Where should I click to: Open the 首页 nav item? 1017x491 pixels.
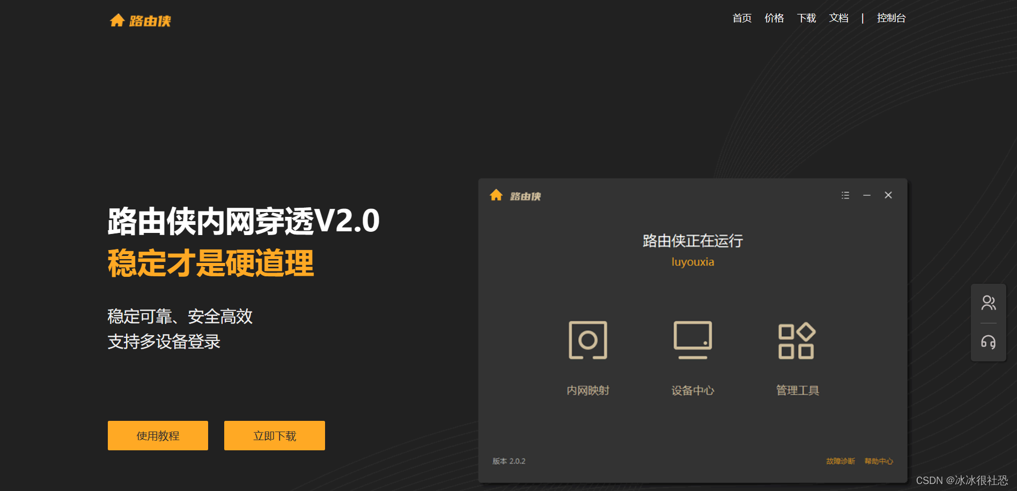[742, 18]
